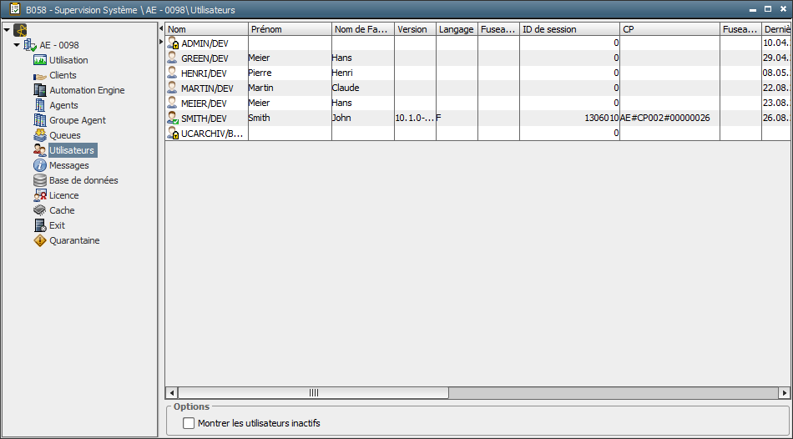The height and width of the screenshot is (439, 793).
Task: Collapse the root tree node arrow
Action: pyautogui.click(x=7, y=30)
